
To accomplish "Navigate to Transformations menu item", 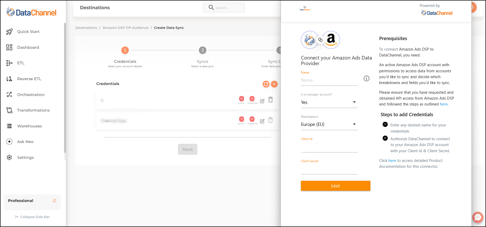I will pyautogui.click(x=33, y=110).
